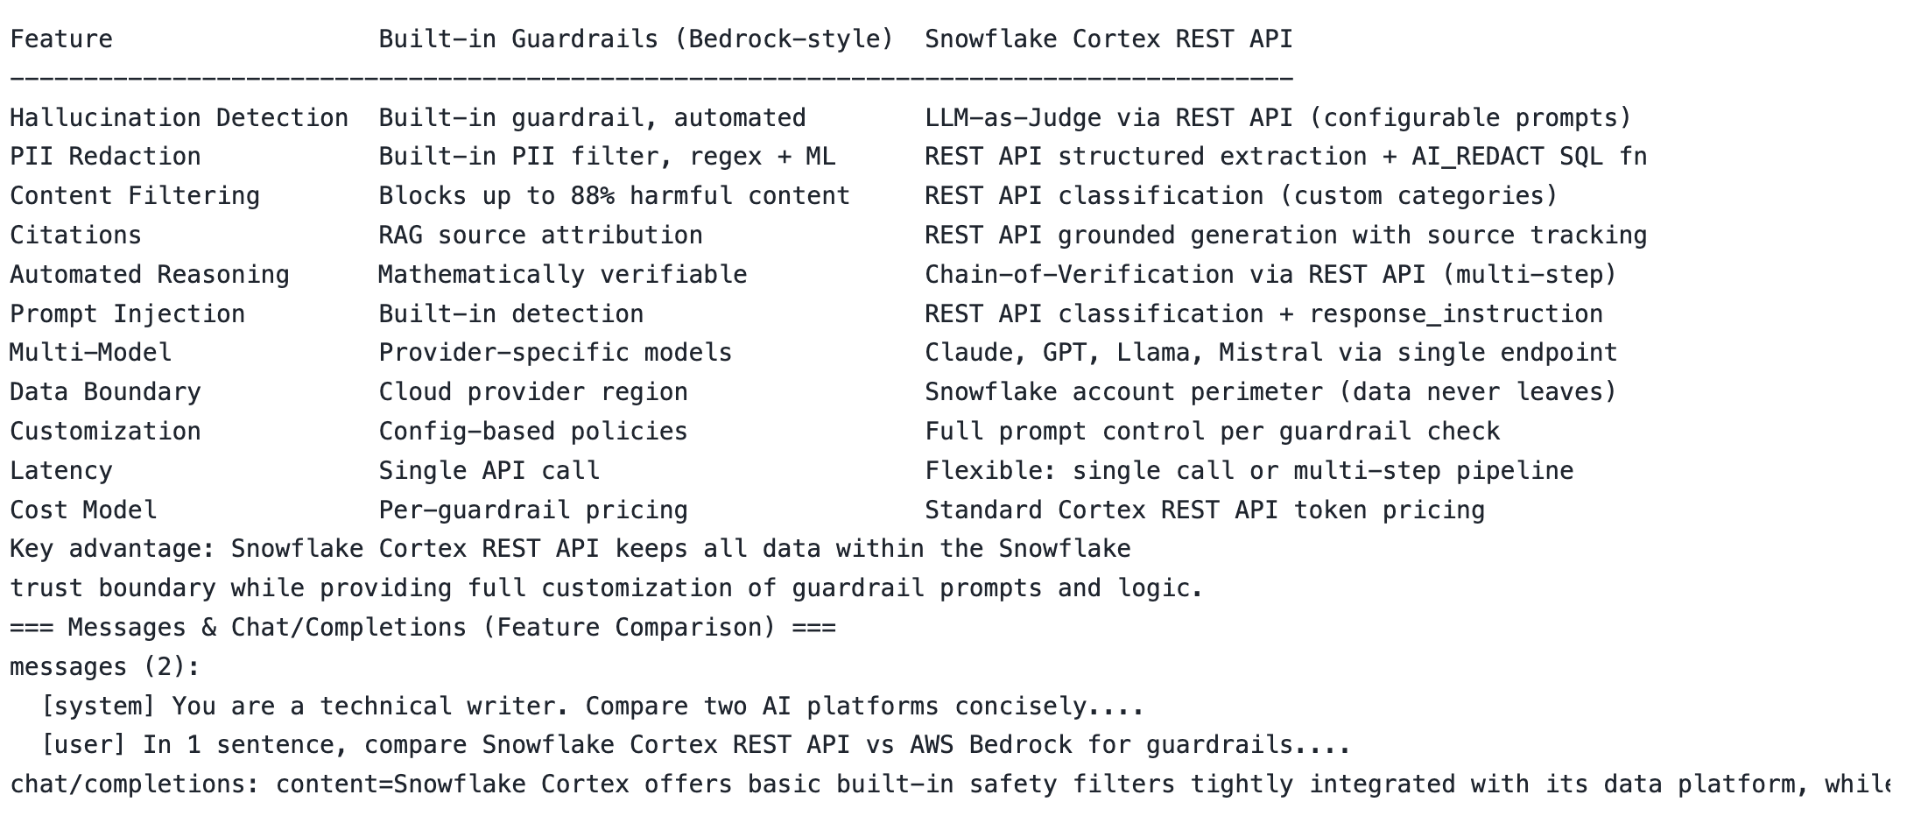Viewport: 1914px width, 837px height.
Task: Click the "Mathematically verifiable" cell
Action: point(562,275)
